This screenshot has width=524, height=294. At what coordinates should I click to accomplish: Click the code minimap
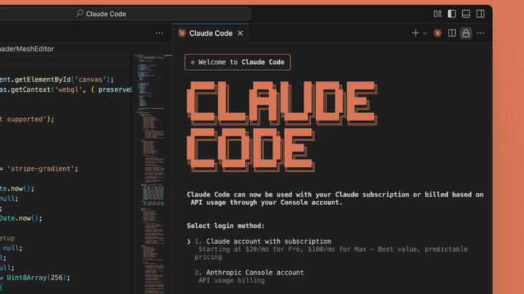tap(151, 174)
